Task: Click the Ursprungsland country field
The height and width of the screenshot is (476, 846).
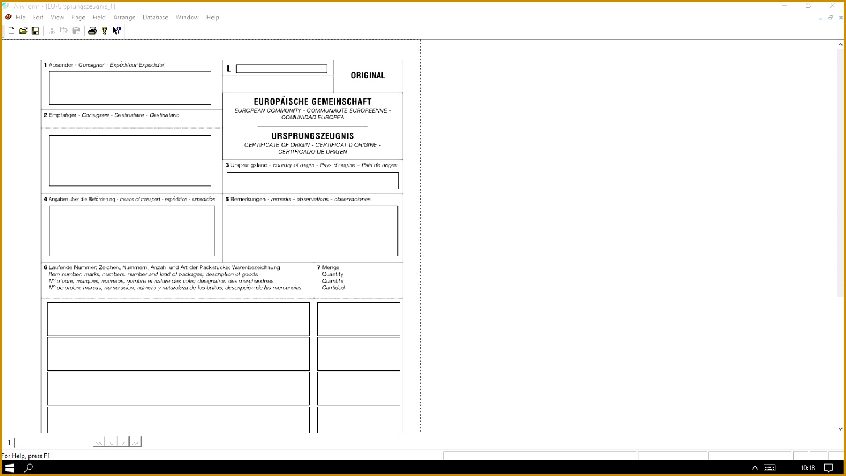Action: [312, 180]
